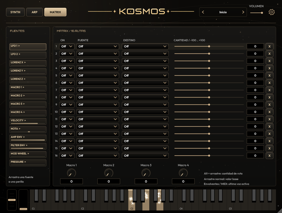Open the ON dropdown for route 9
The width and height of the screenshot is (282, 213).
point(67,104)
